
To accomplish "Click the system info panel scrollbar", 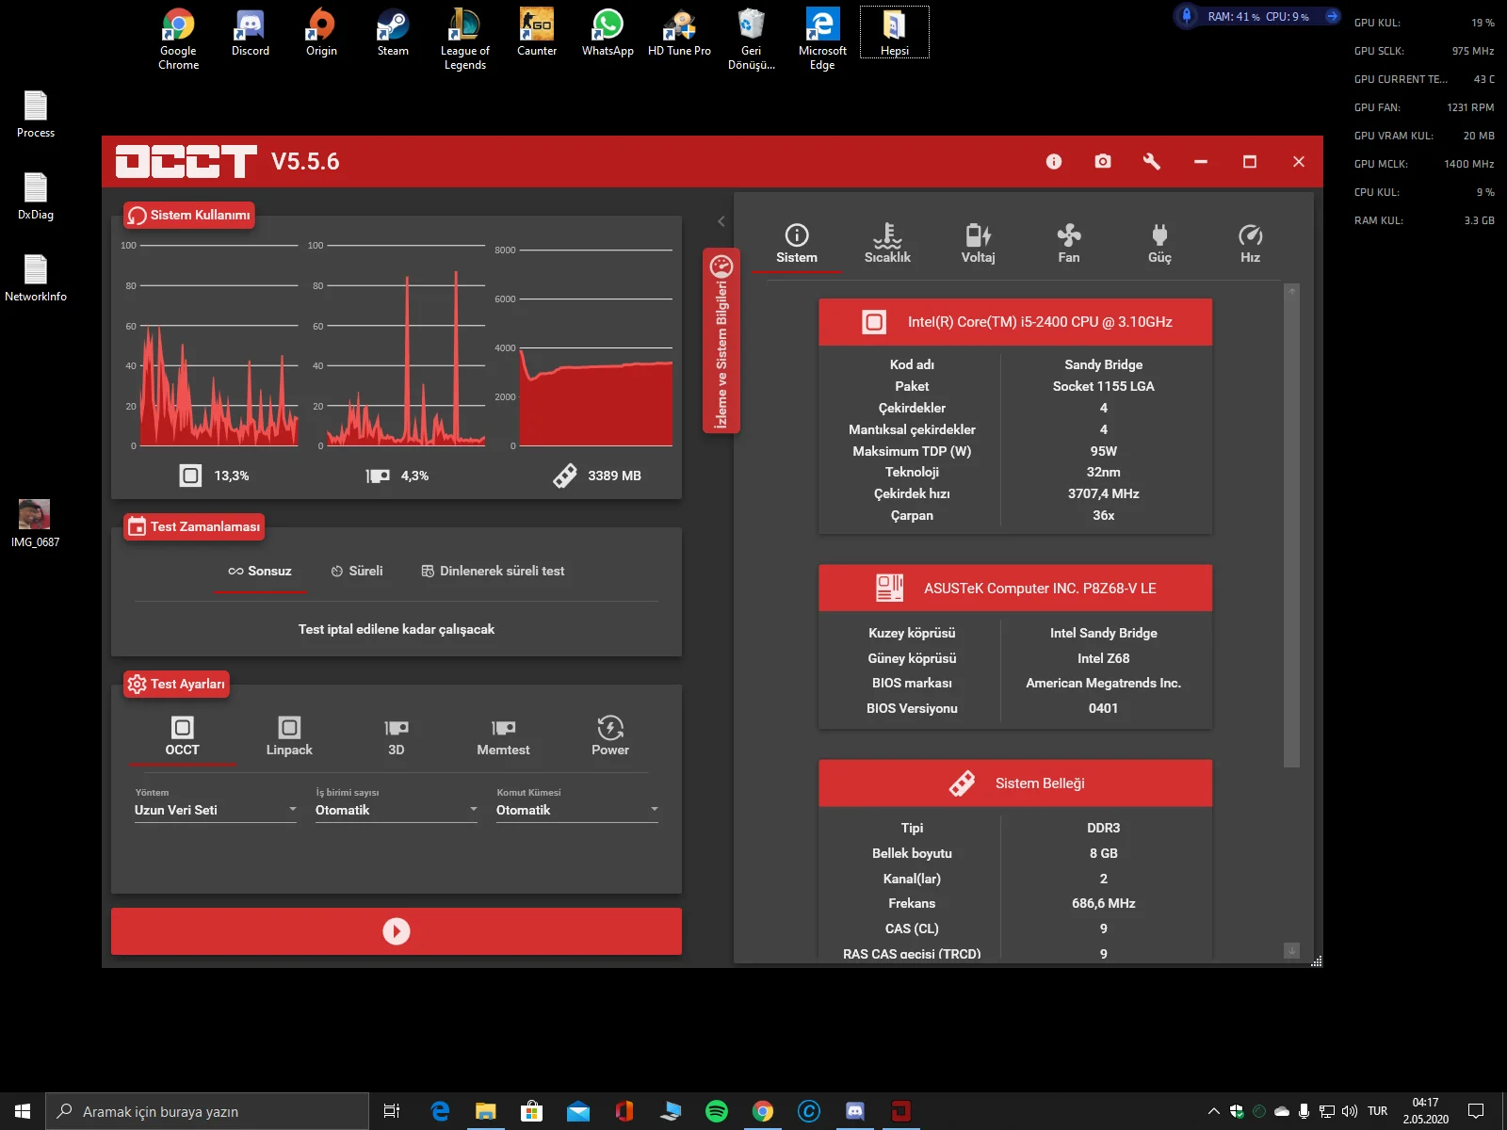I will [1292, 532].
